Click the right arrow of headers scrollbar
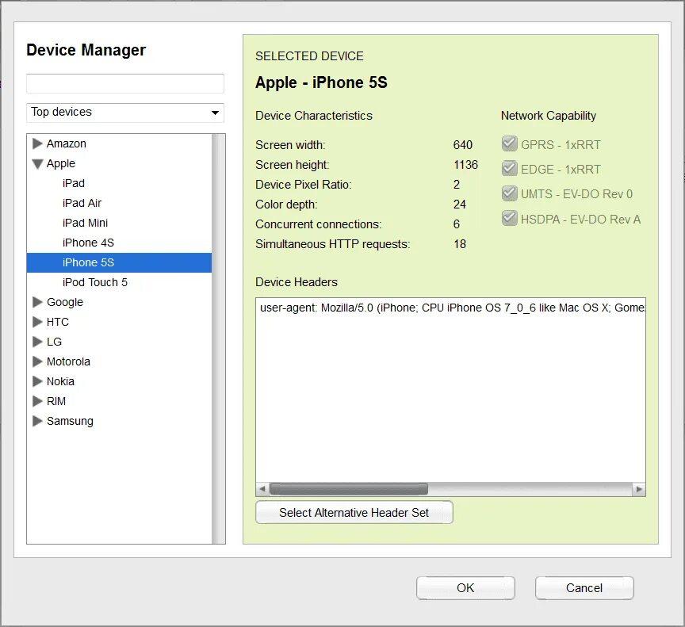This screenshot has height=627, width=685. (639, 489)
